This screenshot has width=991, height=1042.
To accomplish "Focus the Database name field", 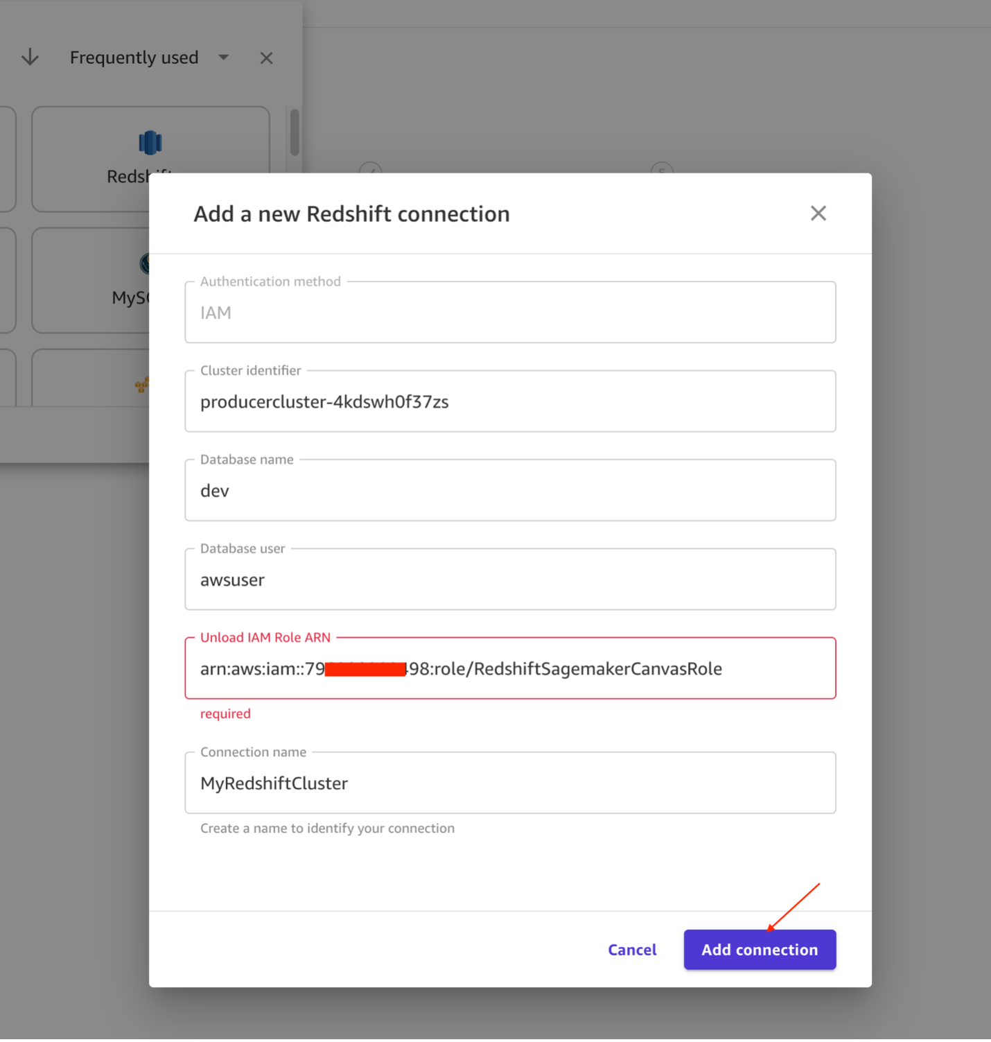I will [510, 490].
